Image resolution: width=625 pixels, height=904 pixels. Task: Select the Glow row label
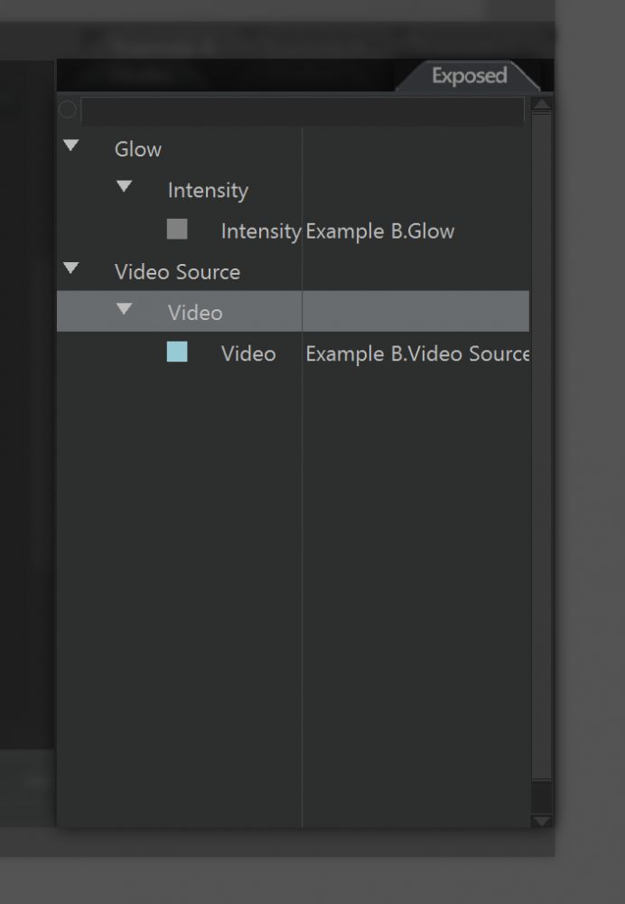point(137,149)
